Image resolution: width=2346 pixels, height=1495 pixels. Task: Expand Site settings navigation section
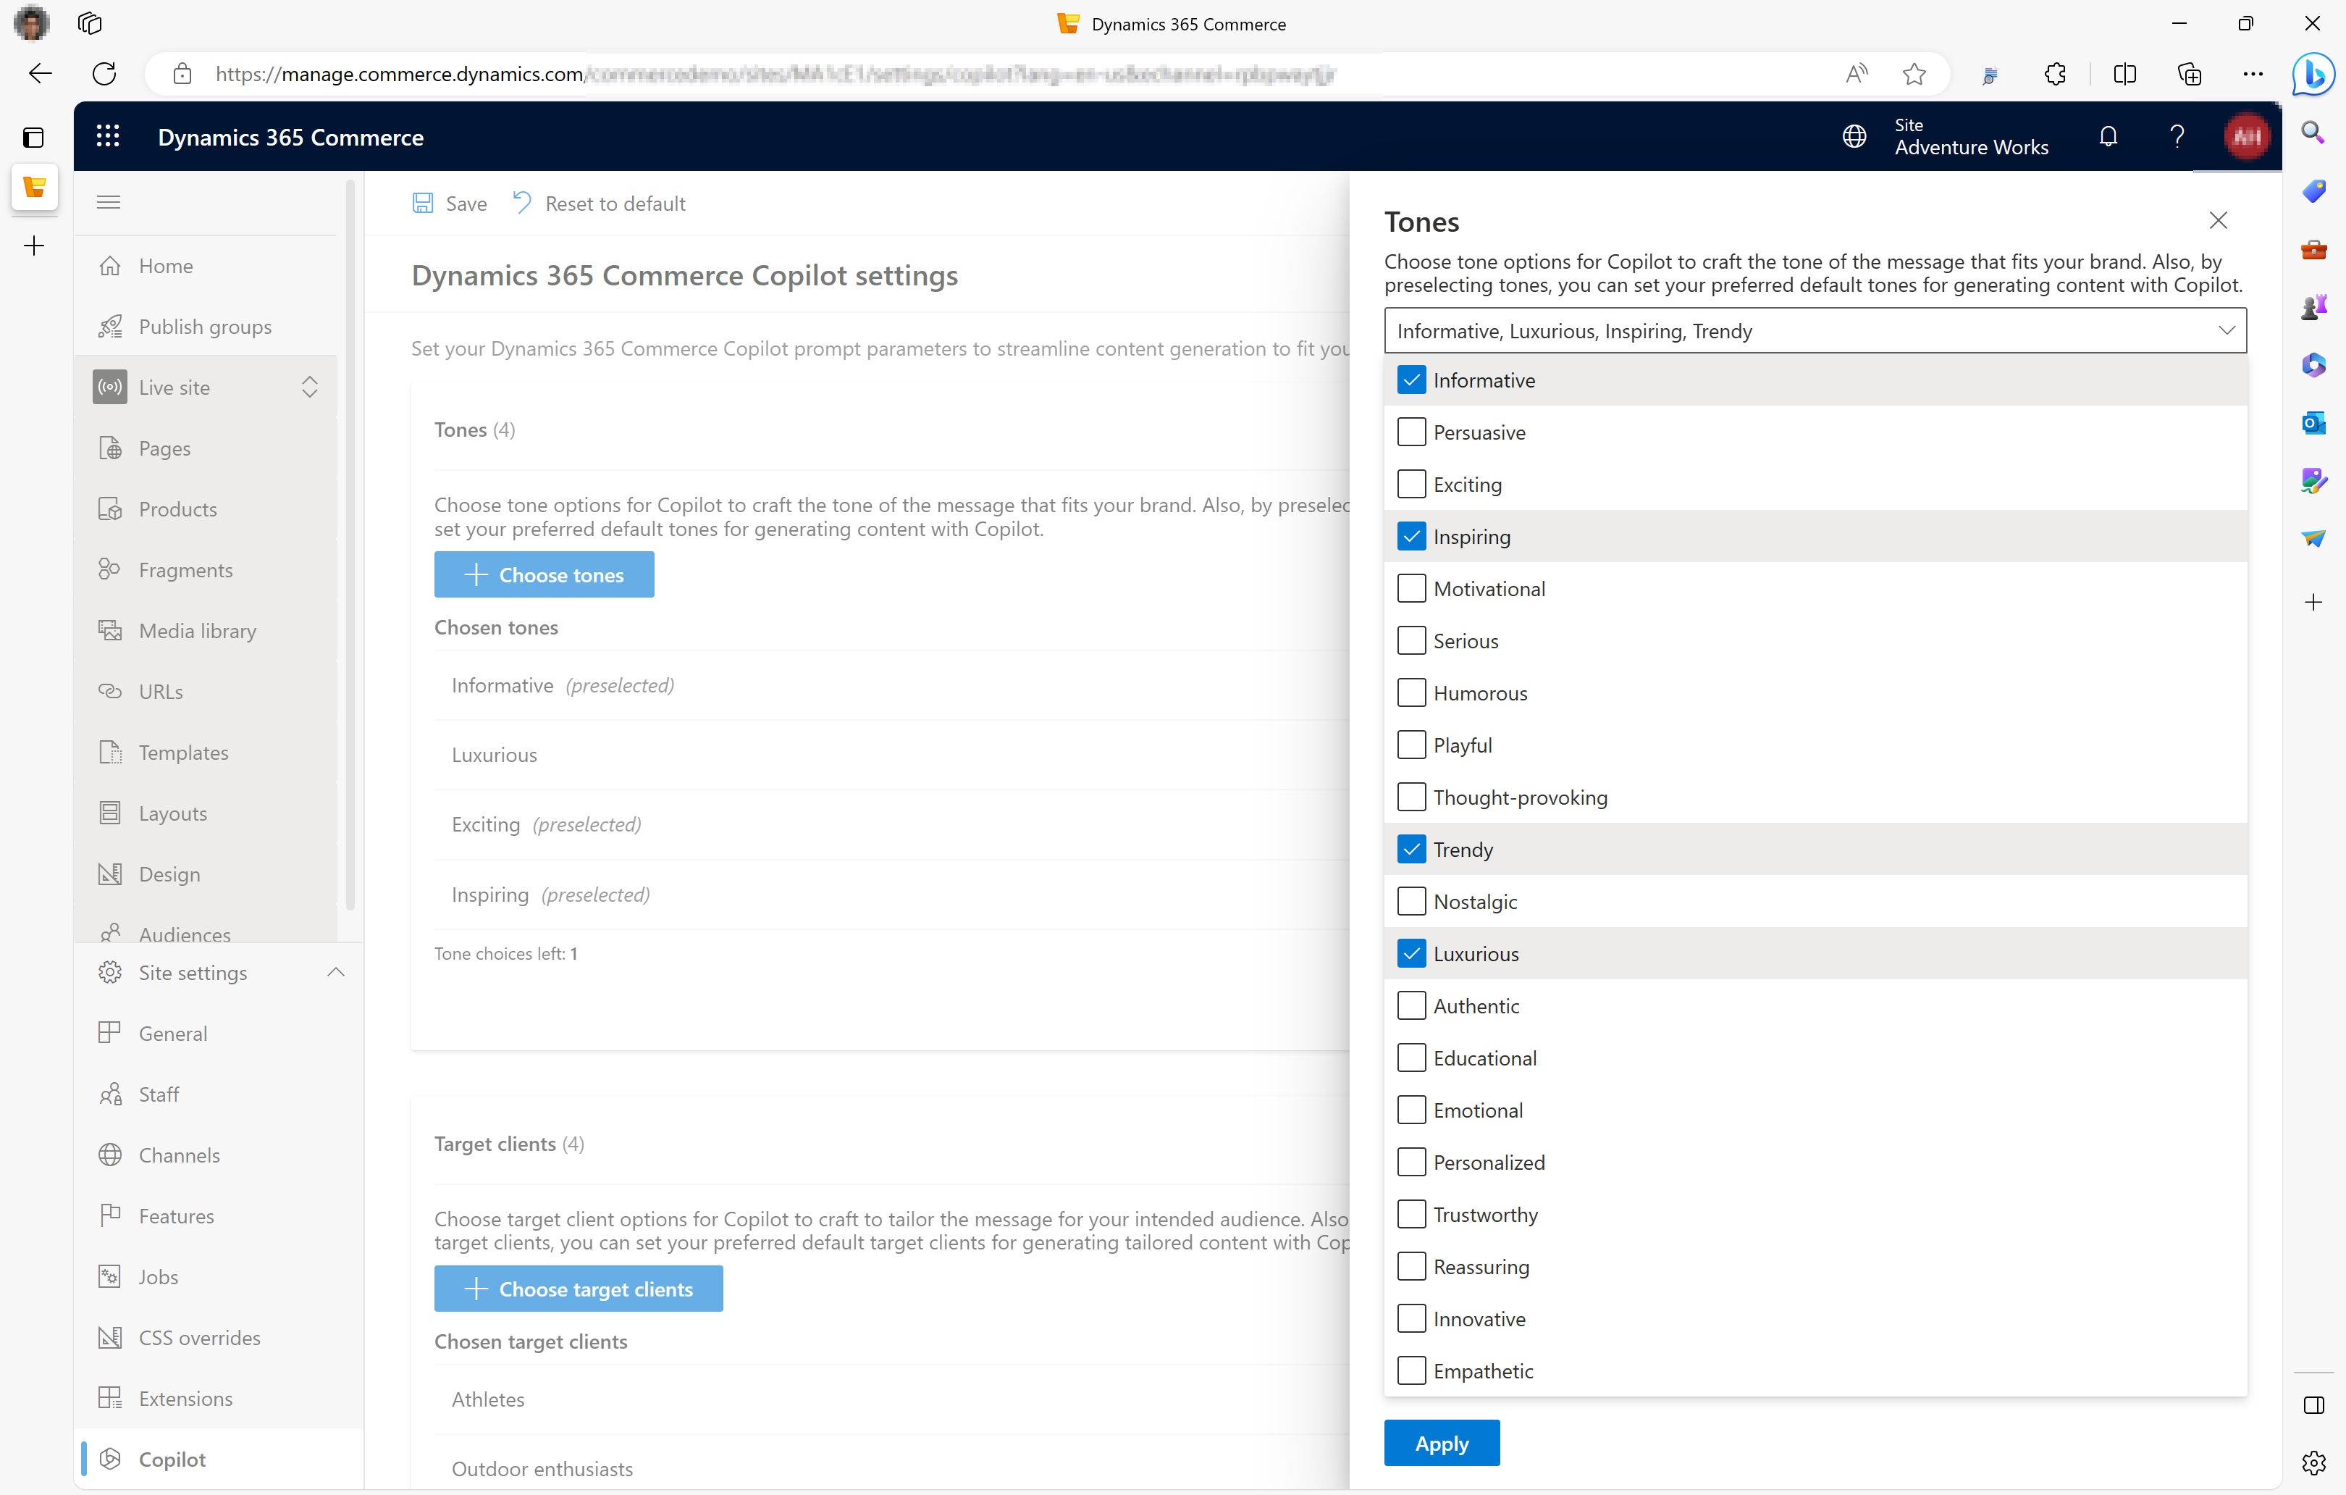(x=337, y=973)
